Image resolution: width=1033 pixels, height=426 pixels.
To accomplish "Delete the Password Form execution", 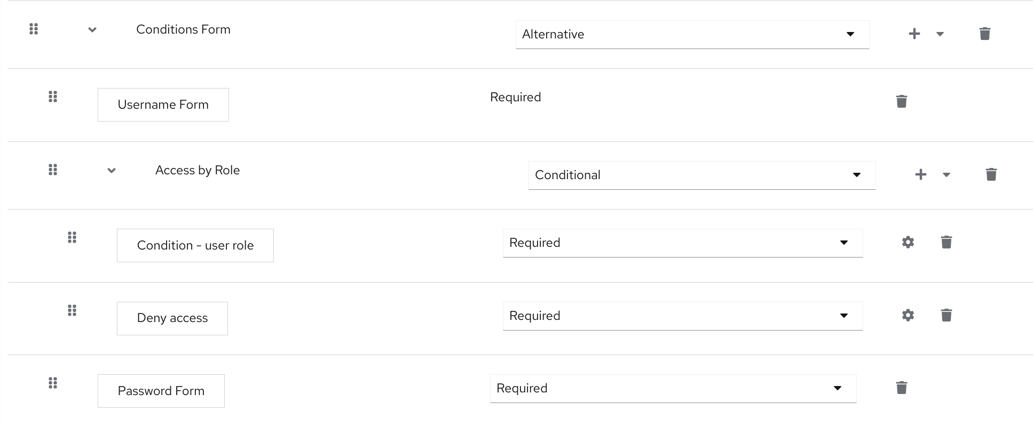I will coord(901,388).
